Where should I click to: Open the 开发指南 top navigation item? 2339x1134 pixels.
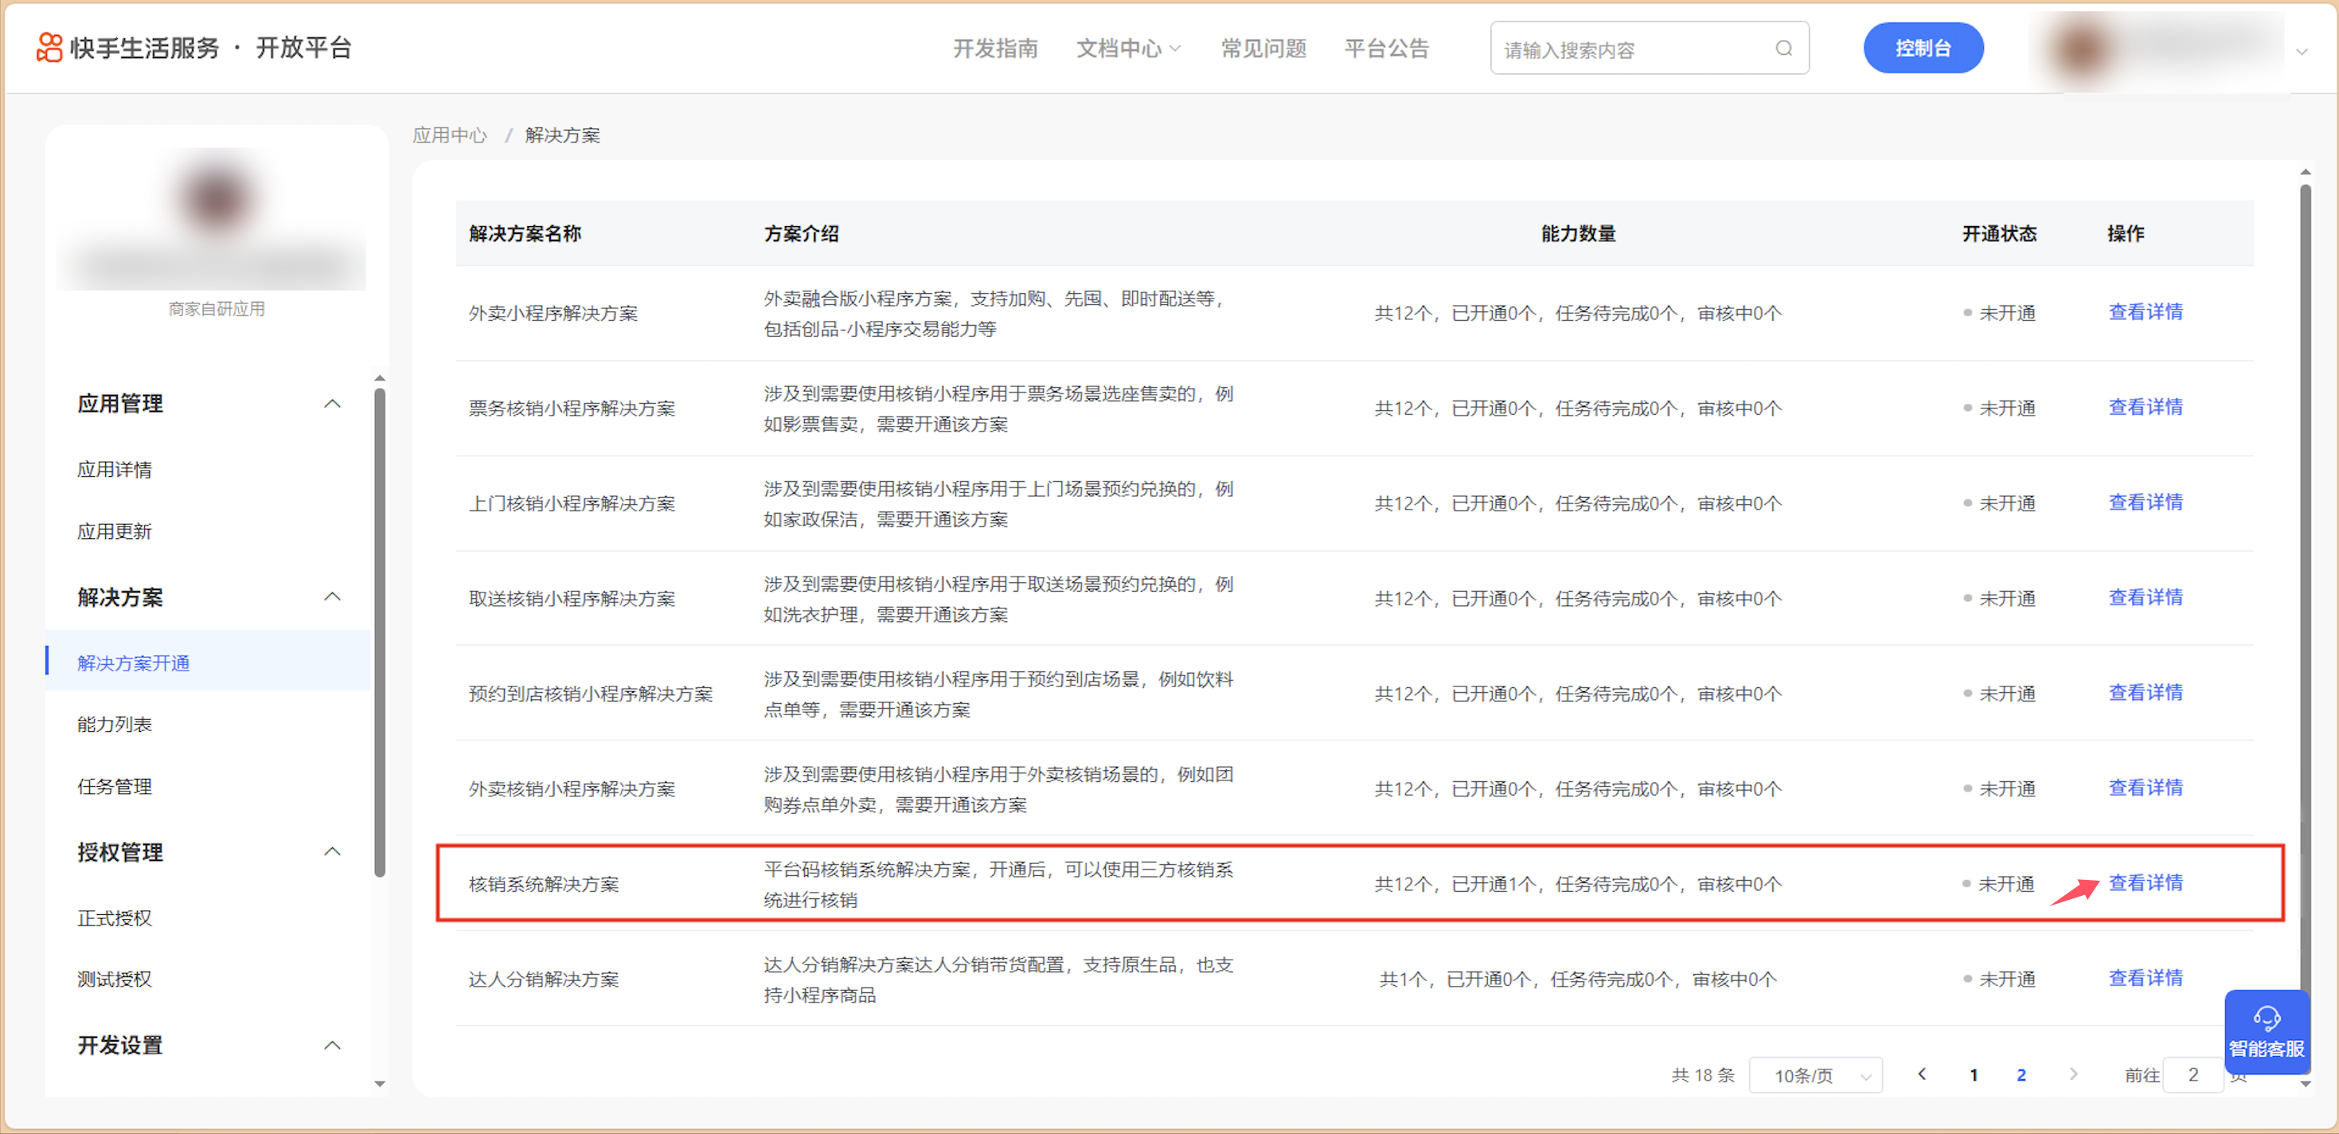(x=995, y=48)
